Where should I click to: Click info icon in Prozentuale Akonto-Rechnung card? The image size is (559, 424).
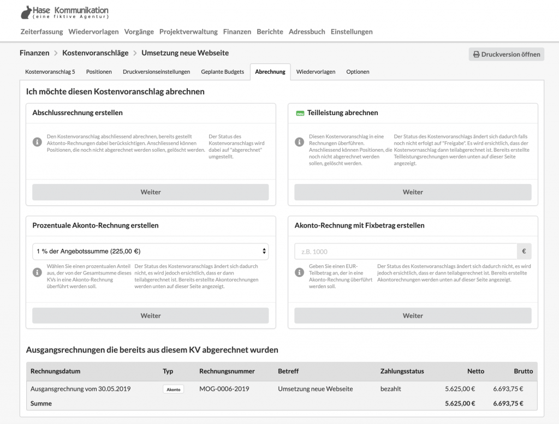pos(37,272)
